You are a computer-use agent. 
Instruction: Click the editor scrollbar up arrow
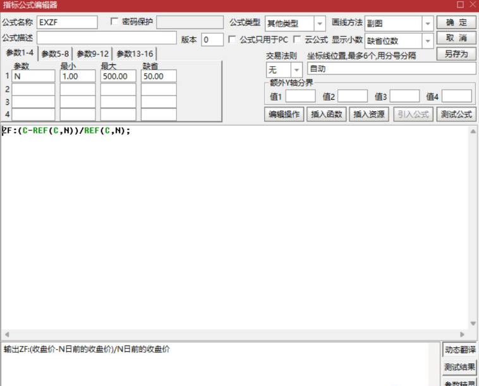(473, 131)
